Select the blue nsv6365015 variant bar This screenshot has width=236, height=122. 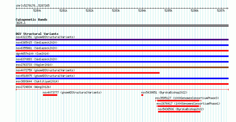tap(122, 45)
